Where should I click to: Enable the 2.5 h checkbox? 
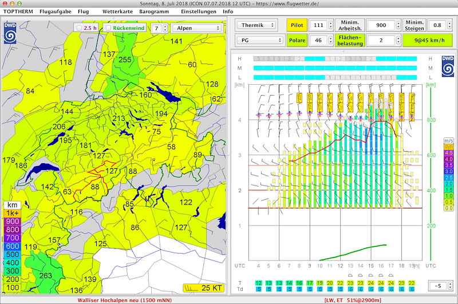[x=79, y=28]
